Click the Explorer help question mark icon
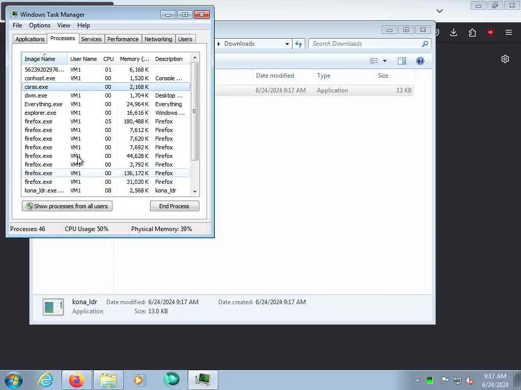 tap(420, 61)
